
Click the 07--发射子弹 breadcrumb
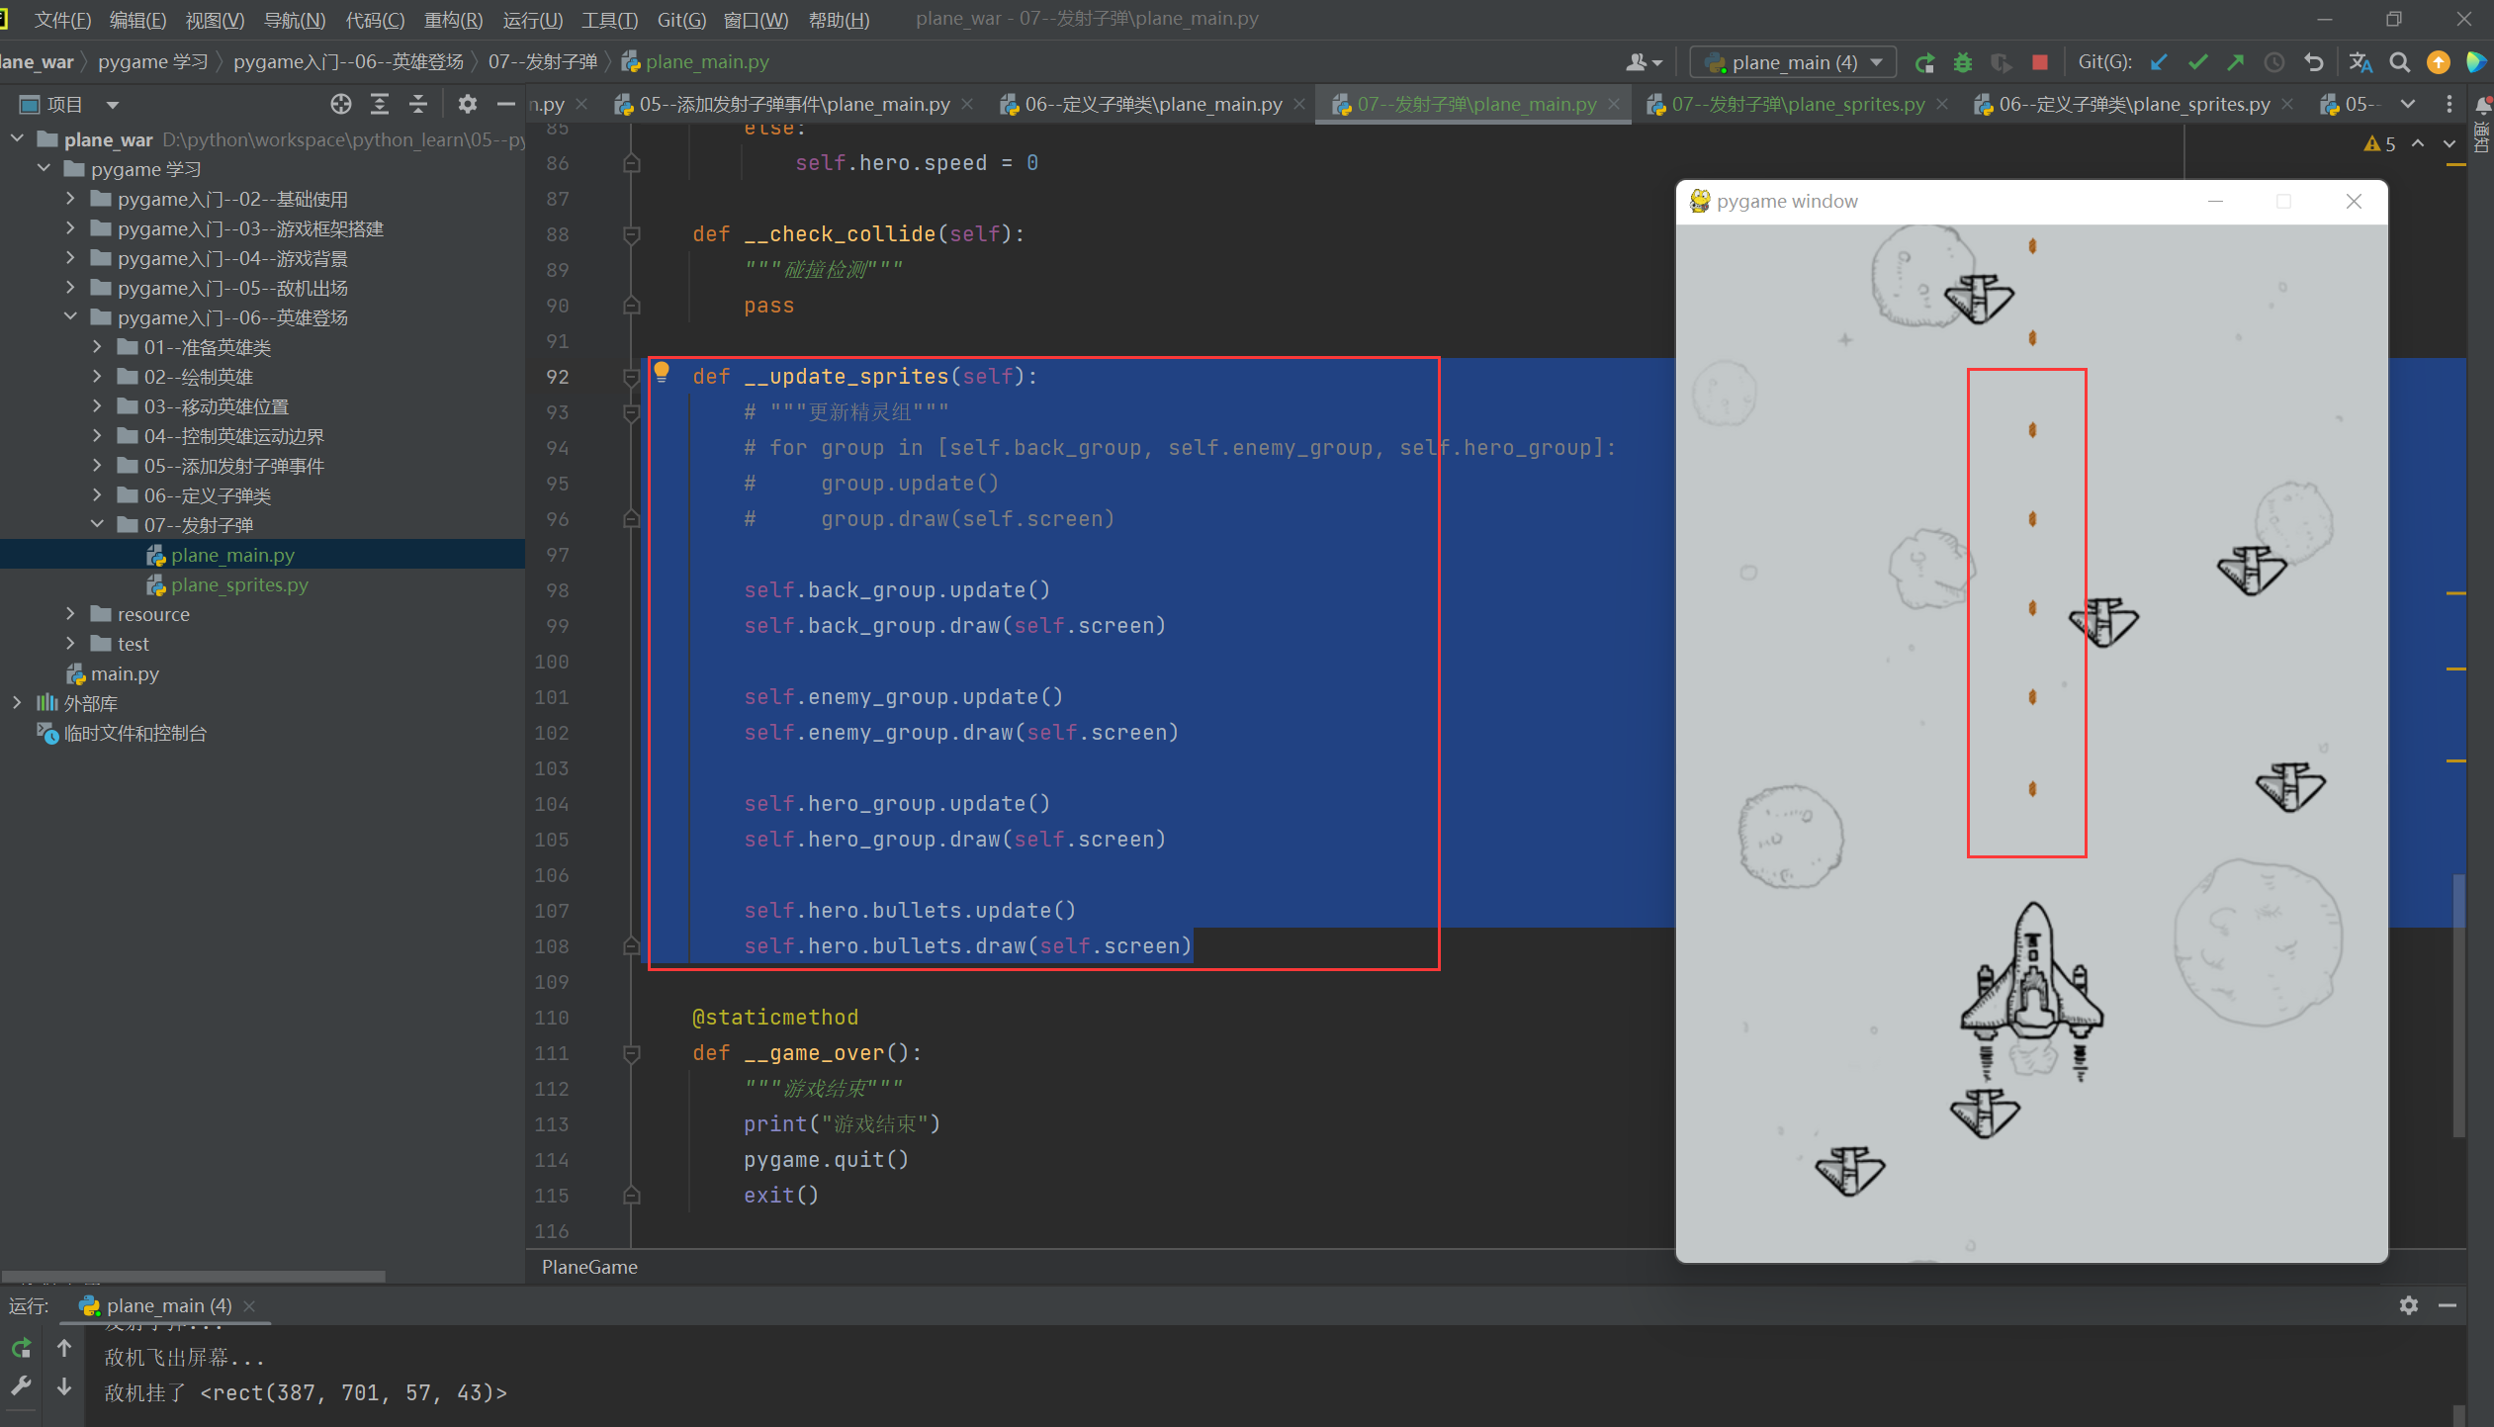pos(543,61)
